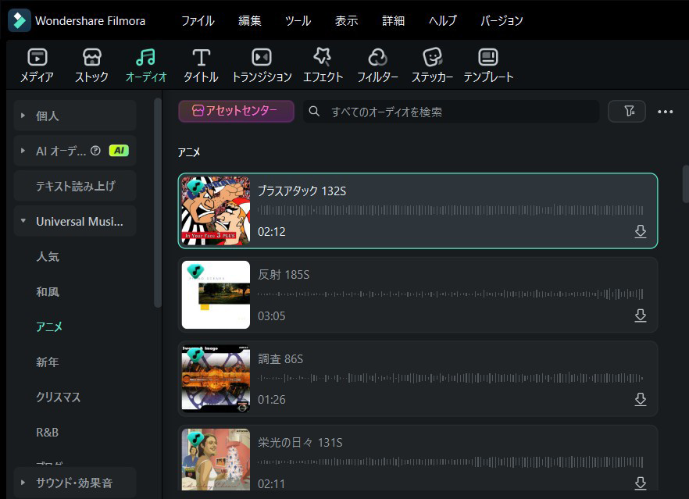
Task: Open the メディア panel
Action: point(36,64)
